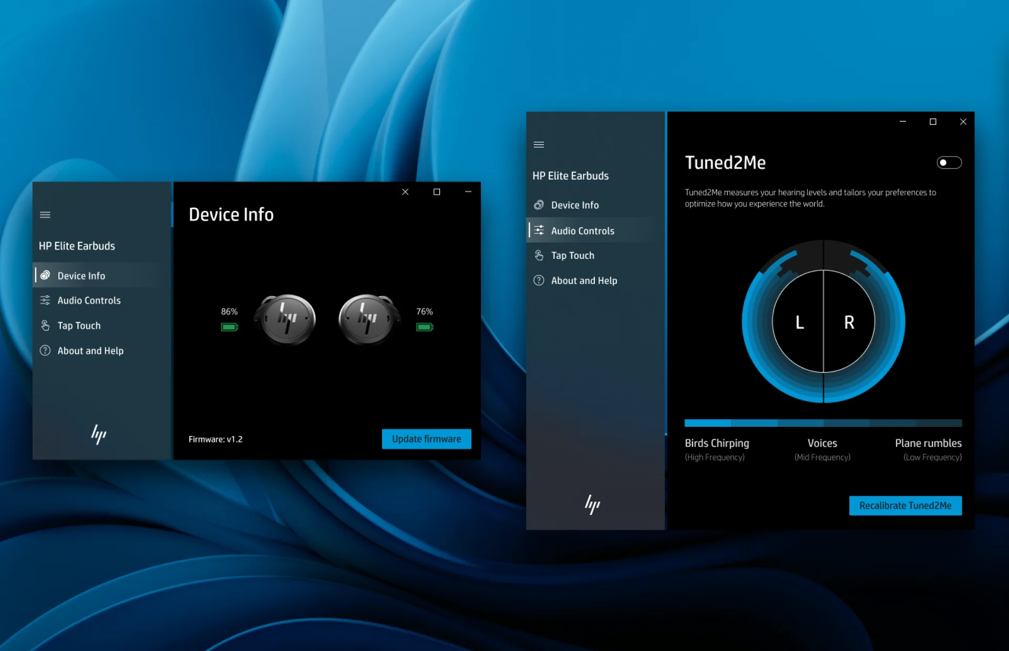
Task: Click HP logo at bottom of Device Info sidebar
Action: click(99, 434)
